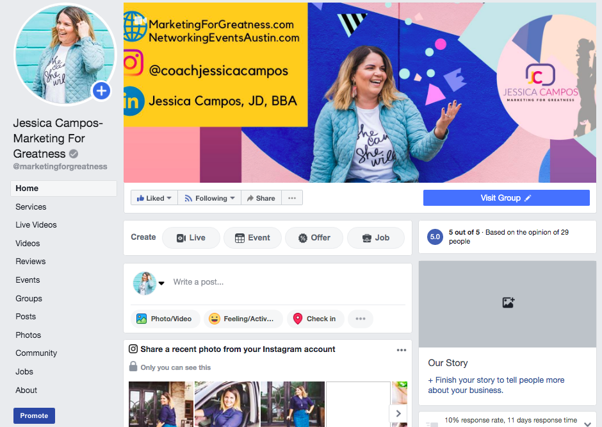Screen dimensions: 602x427
Task: Click the page name Jessica Campos-Marketing For Greatness
Action: click(58, 138)
